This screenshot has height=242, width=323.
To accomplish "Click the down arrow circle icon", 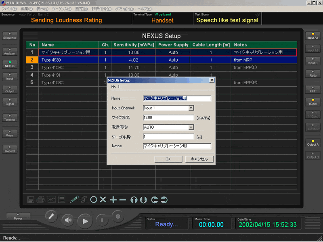I will pos(143,200).
